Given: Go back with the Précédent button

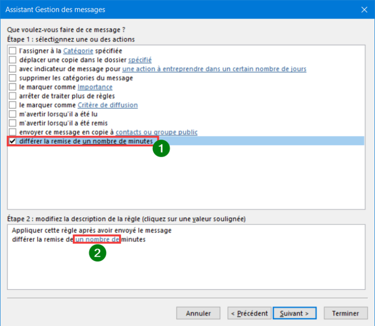Looking at the screenshot, I should pos(249,313).
